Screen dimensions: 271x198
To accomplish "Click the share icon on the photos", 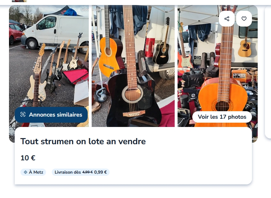I will pos(226,19).
